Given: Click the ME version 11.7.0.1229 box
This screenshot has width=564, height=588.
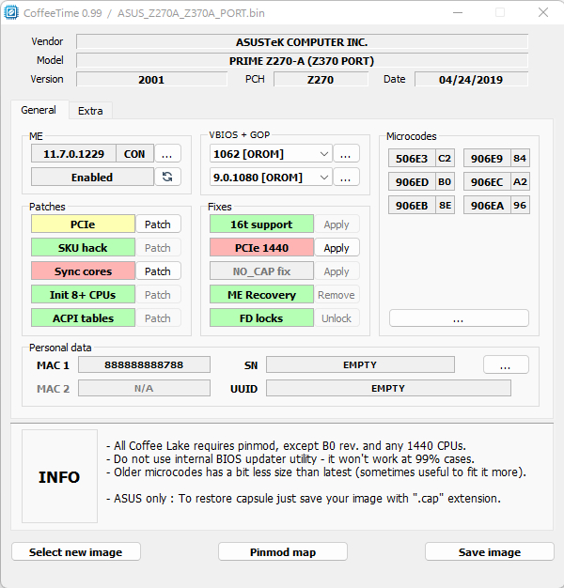Looking at the screenshot, I should (x=73, y=154).
